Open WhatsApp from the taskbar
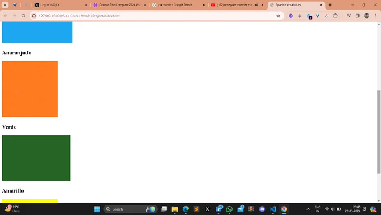Viewport: 381px width, 215px height. [229, 209]
